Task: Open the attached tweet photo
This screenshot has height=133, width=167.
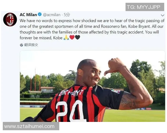Action: [92, 86]
